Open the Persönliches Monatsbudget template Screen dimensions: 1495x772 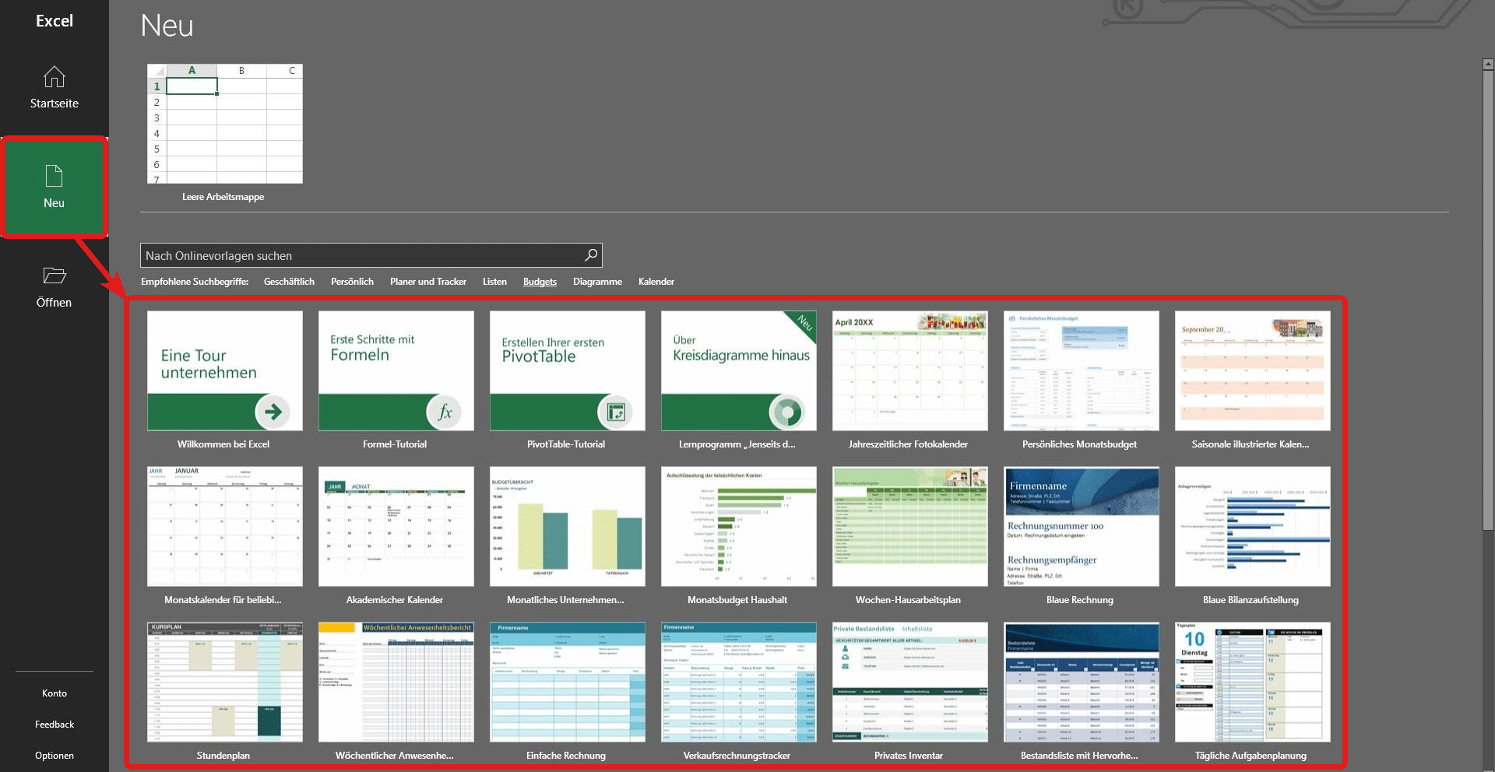click(1081, 371)
